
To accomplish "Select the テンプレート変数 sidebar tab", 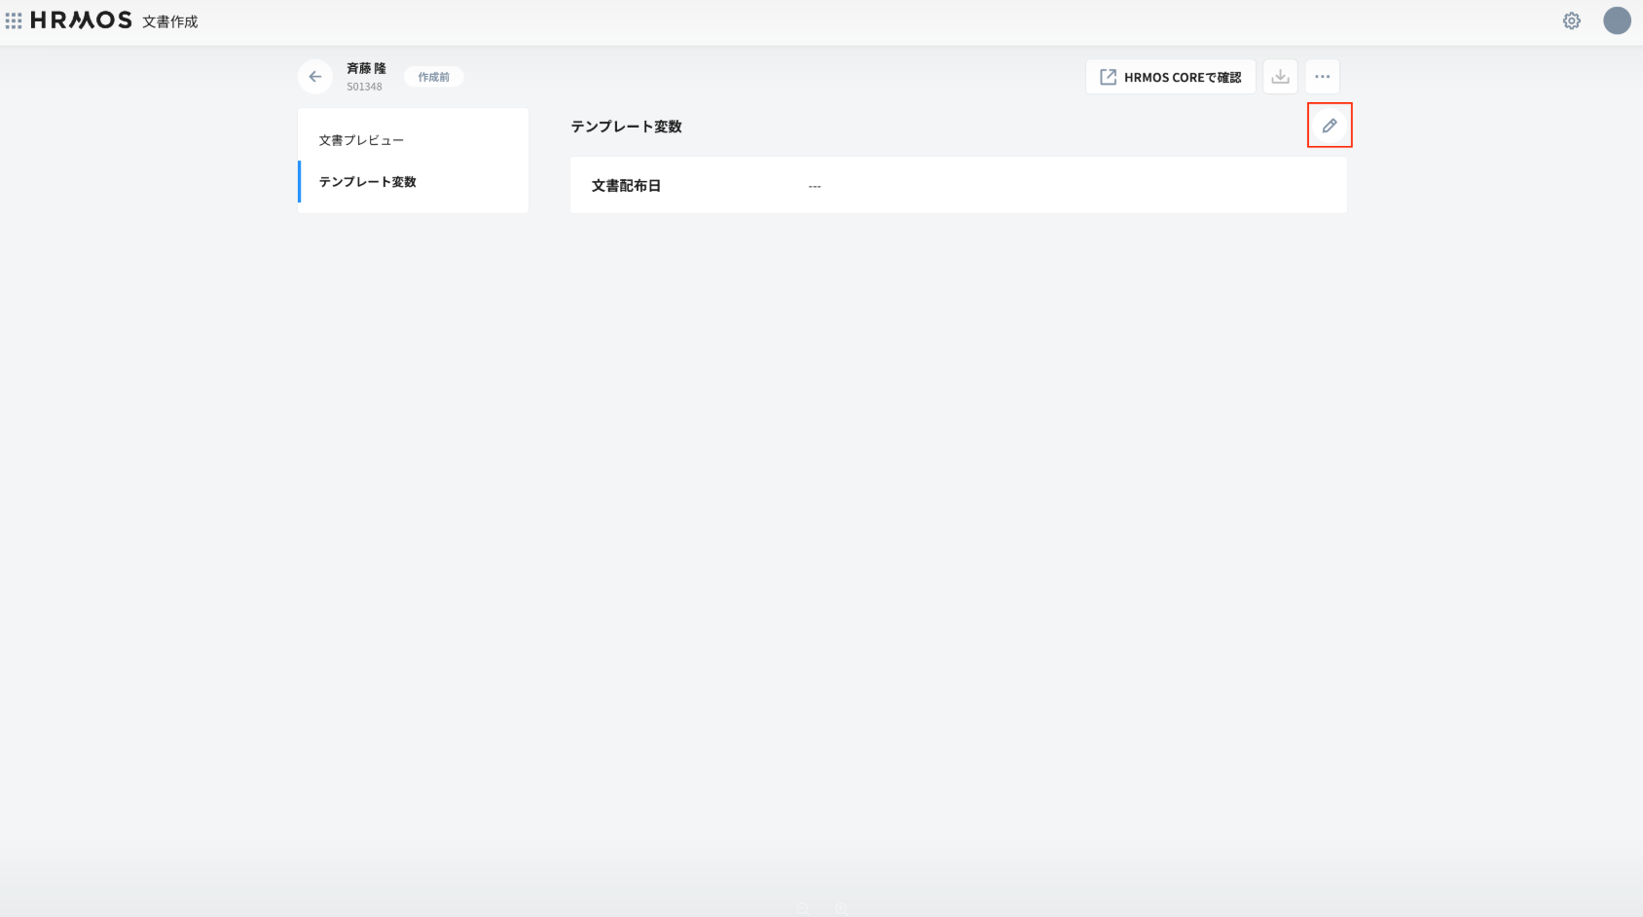I will pyautogui.click(x=368, y=182).
